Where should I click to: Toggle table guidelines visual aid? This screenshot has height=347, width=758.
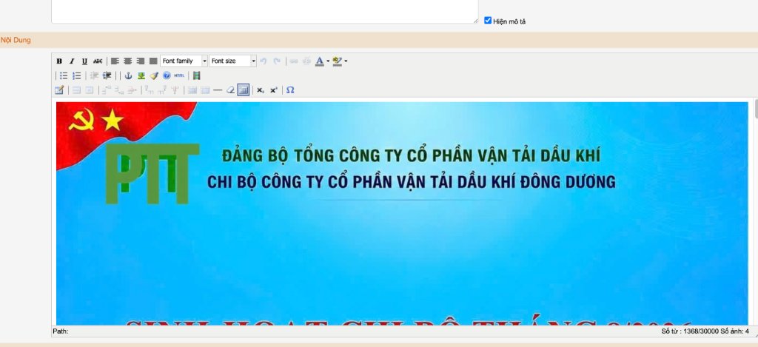coord(243,90)
